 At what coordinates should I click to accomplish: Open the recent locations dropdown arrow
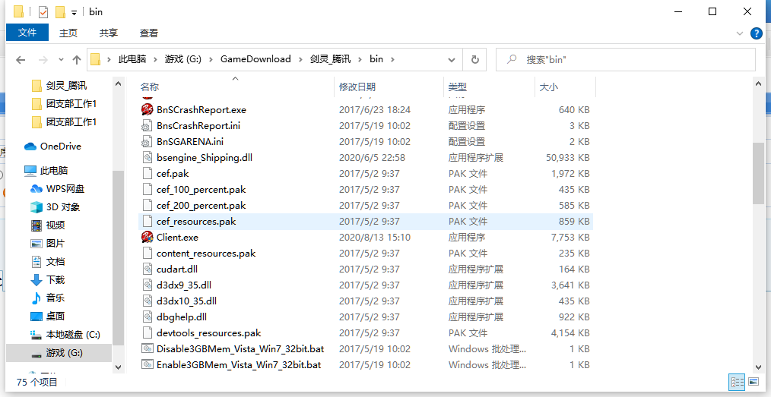[x=61, y=59]
